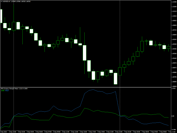Image resolution: width=177 pixels, height=133 pixels.
Task: Click the 1.08695 price scale label
Action: click(x=174, y=82)
